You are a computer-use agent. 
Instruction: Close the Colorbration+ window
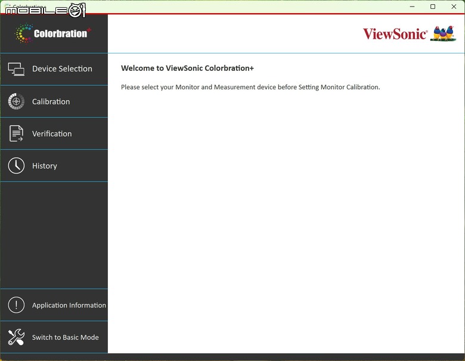pos(454,7)
